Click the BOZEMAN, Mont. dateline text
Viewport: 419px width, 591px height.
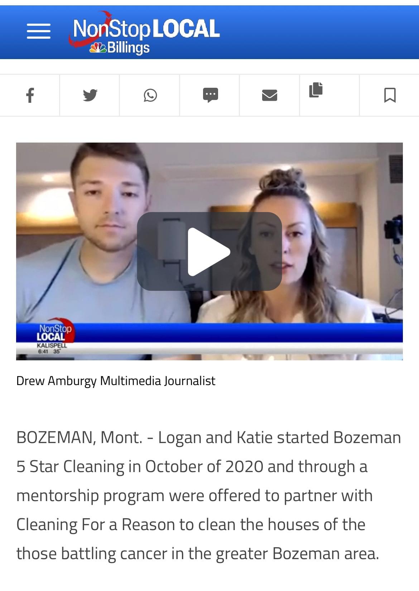[79, 438]
